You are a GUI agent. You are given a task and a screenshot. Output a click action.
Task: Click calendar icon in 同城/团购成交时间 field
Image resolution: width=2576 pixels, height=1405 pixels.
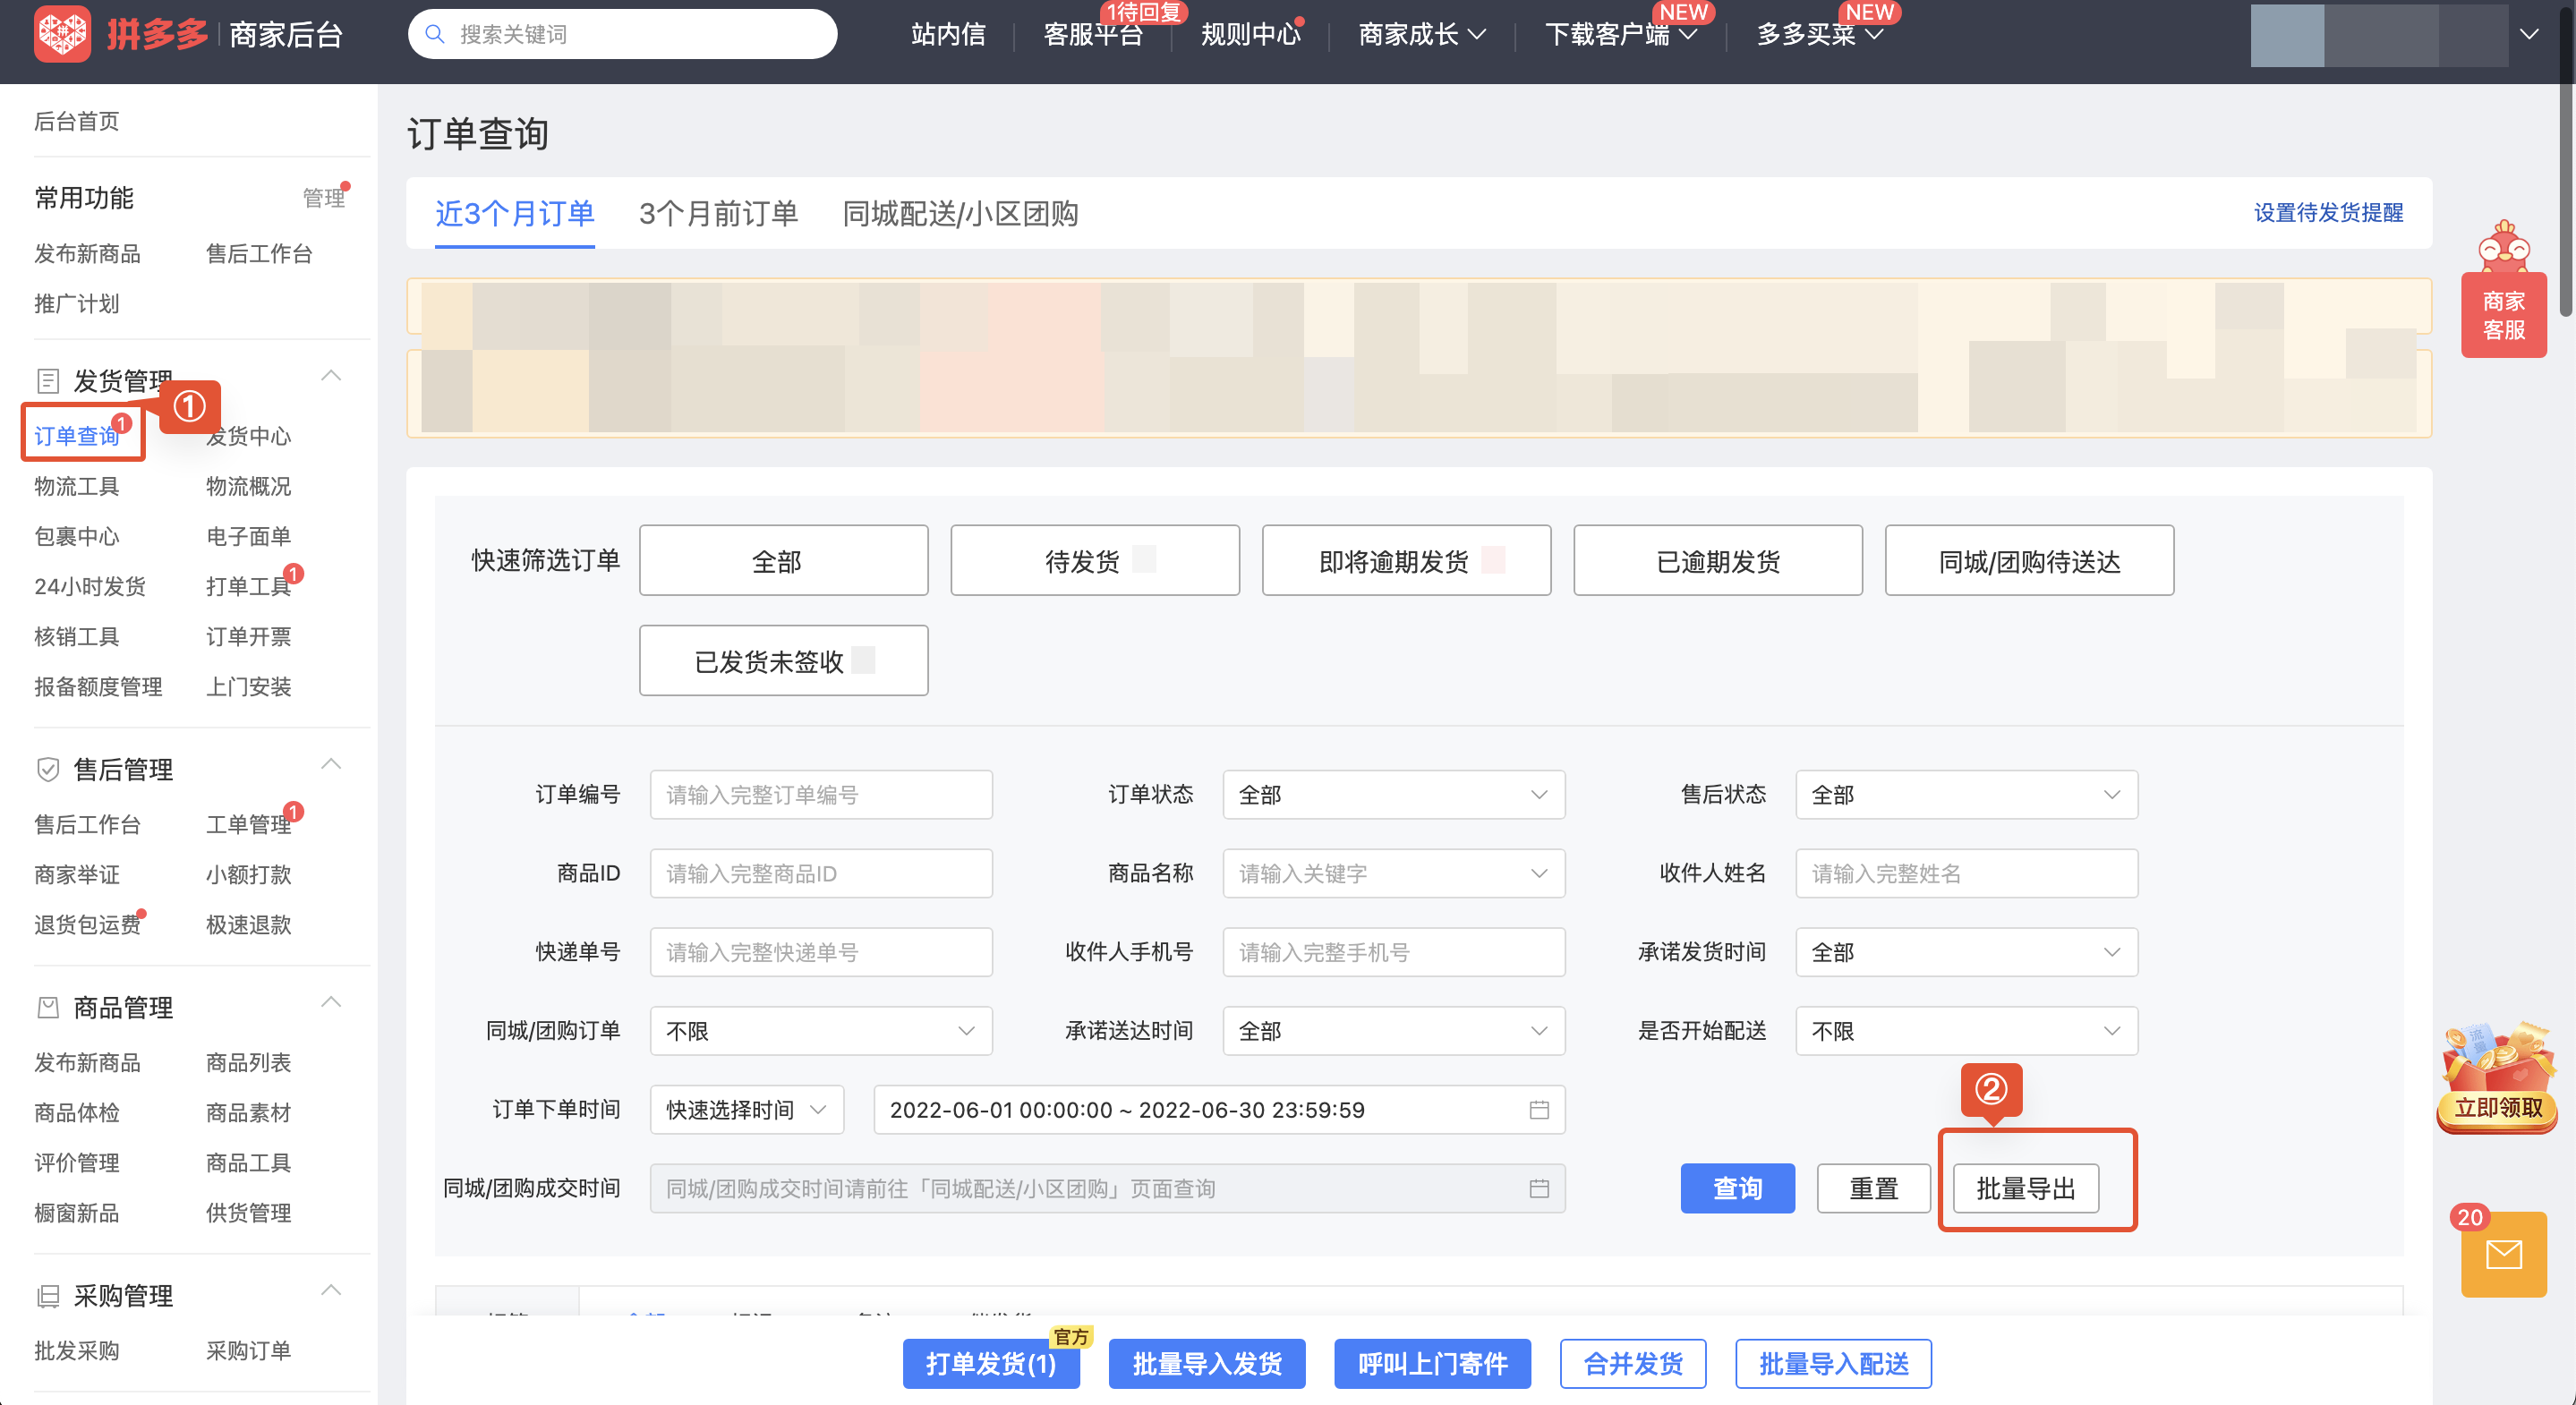coord(1539,1188)
